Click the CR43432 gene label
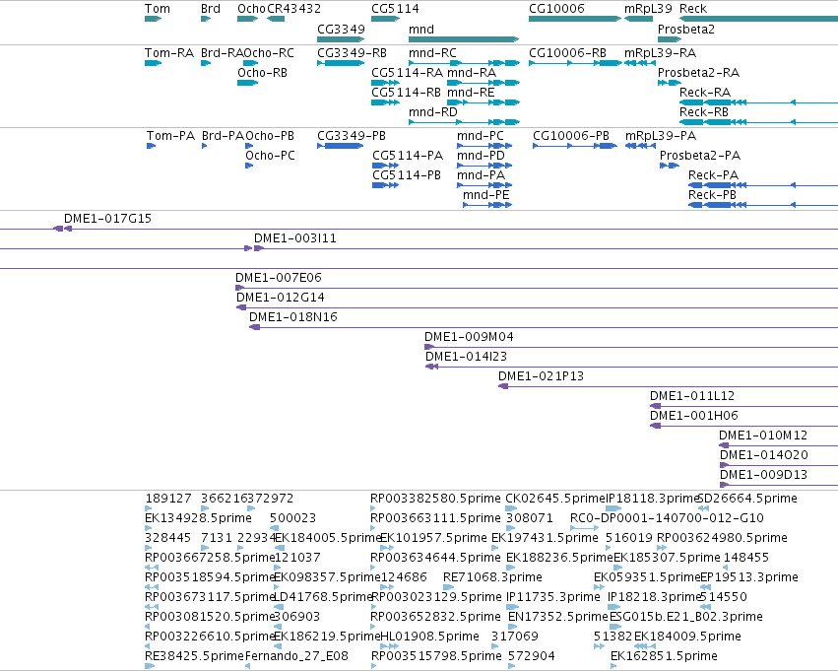Viewport: 838px width, 671px height. pos(294,9)
